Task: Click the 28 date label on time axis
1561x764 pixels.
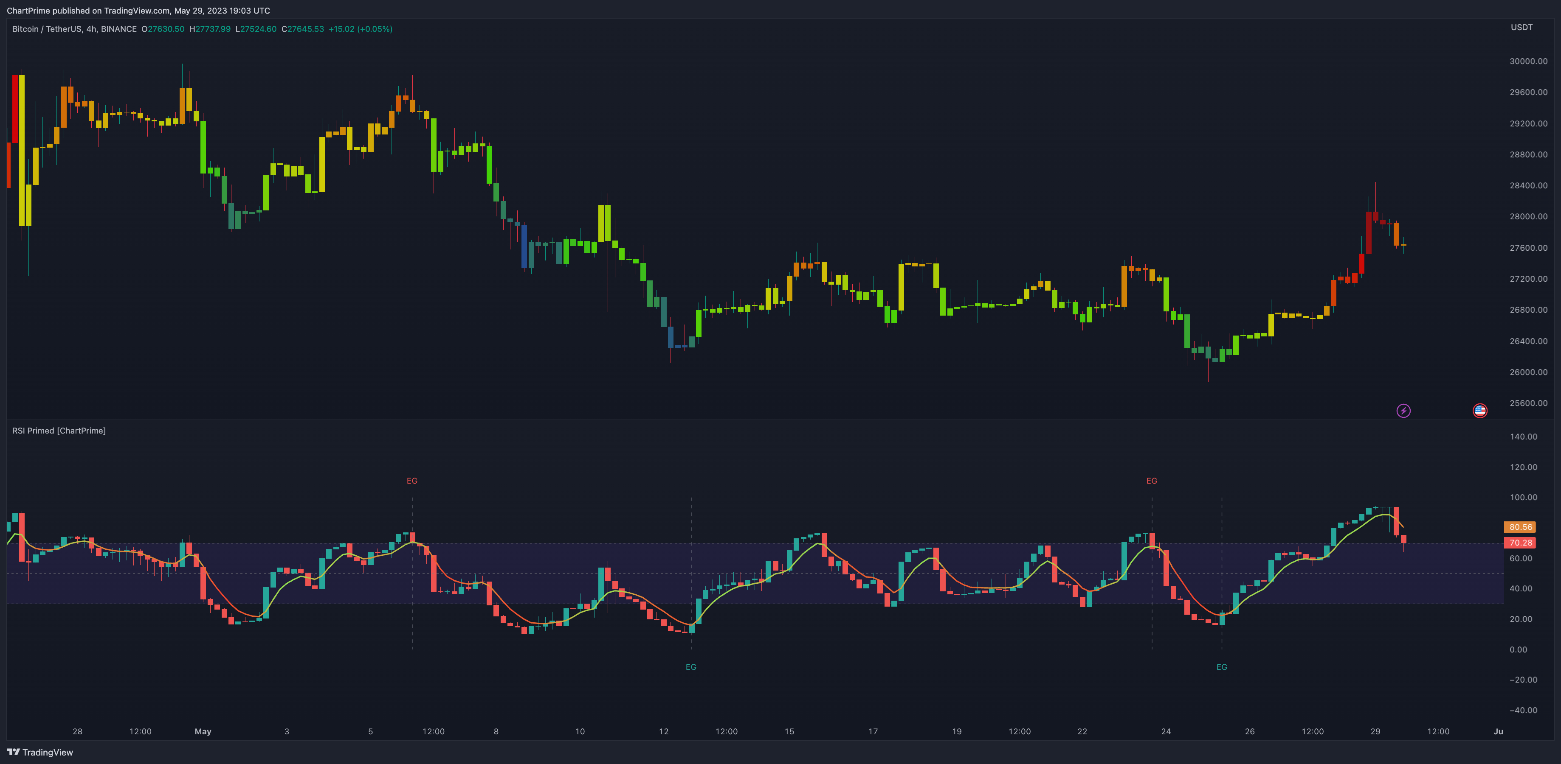Action: [x=77, y=731]
